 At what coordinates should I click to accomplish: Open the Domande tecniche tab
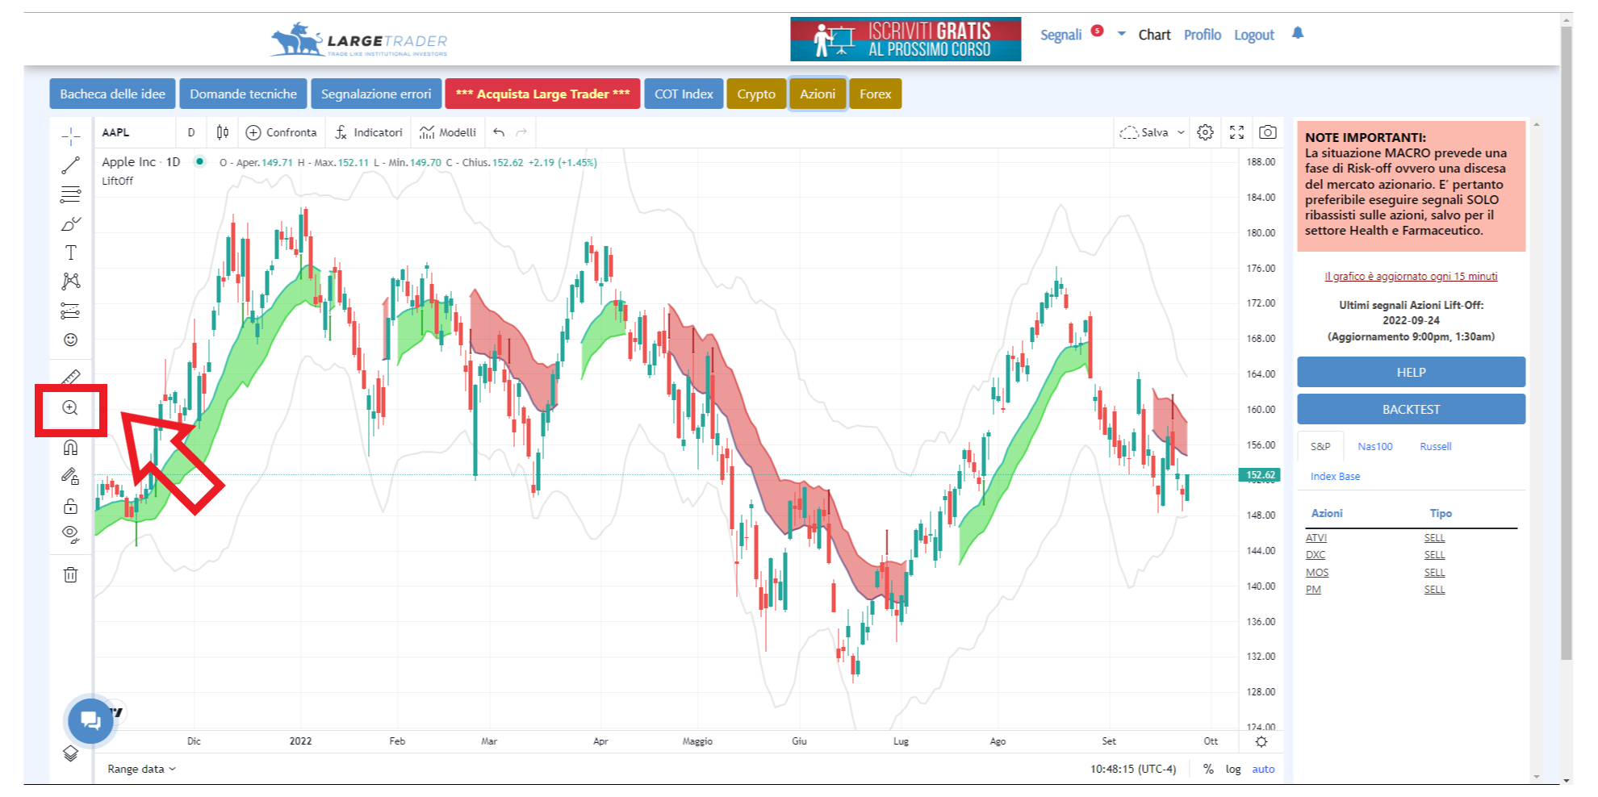tap(244, 94)
